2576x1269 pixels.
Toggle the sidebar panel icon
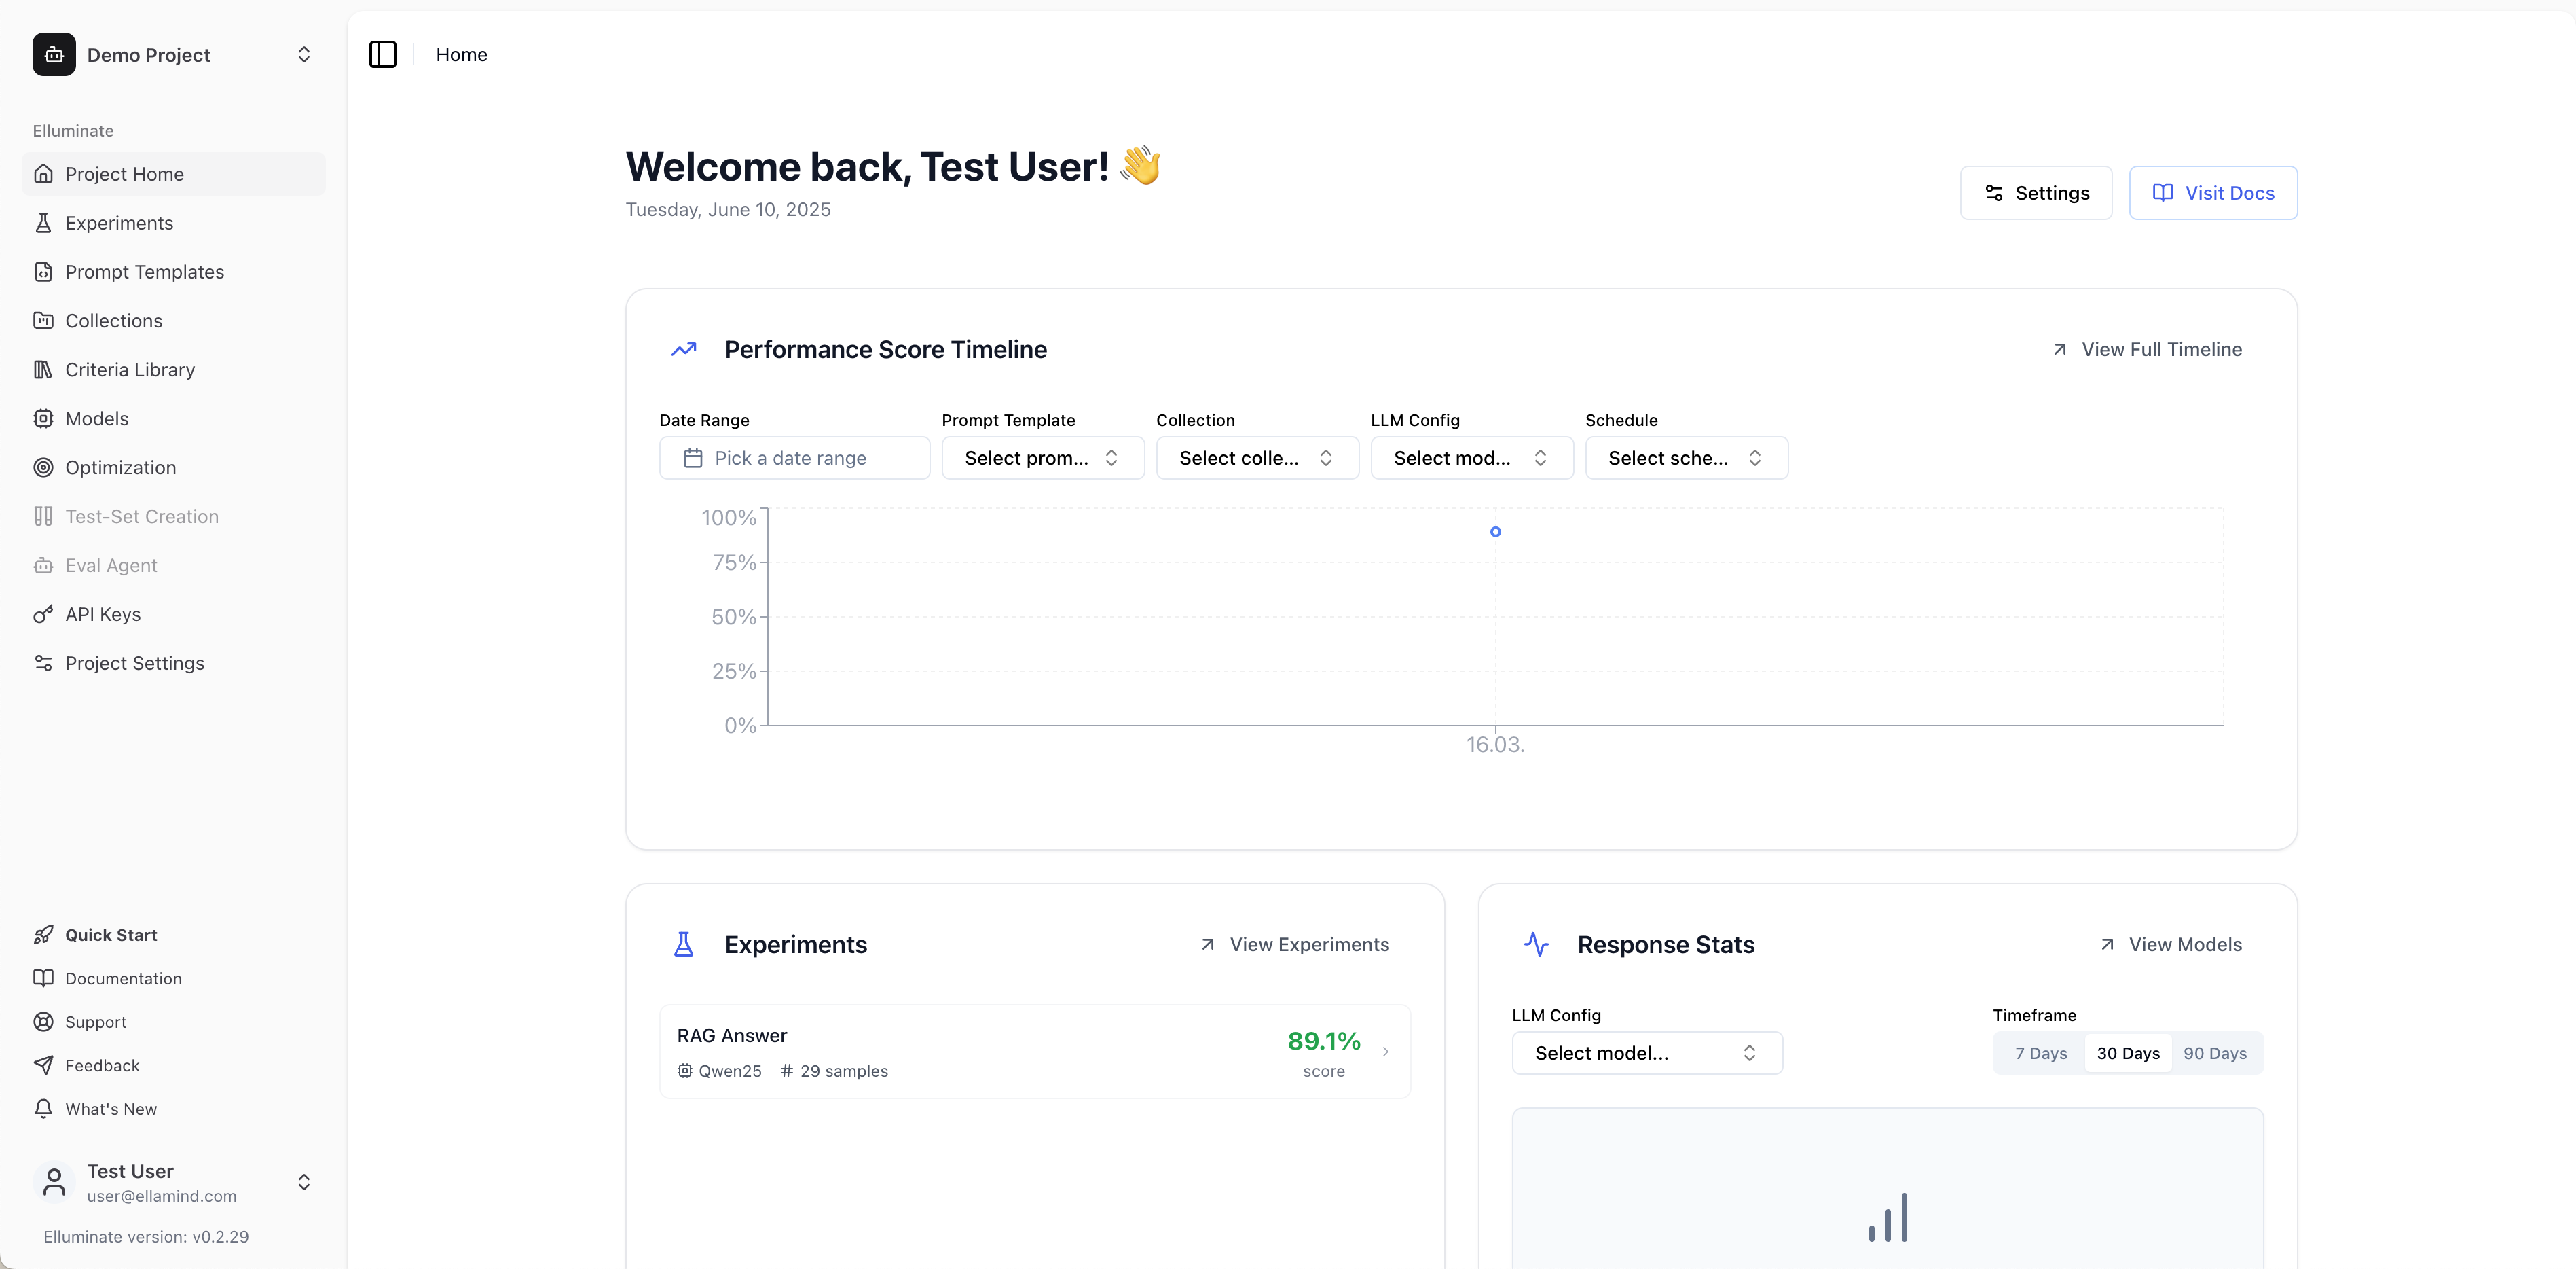coord(383,54)
